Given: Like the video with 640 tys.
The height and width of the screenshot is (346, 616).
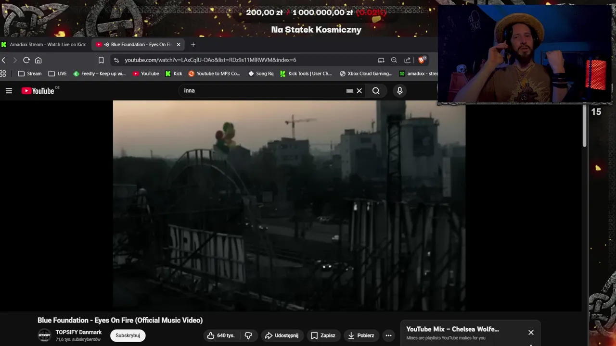Looking at the screenshot, I should 221,335.
